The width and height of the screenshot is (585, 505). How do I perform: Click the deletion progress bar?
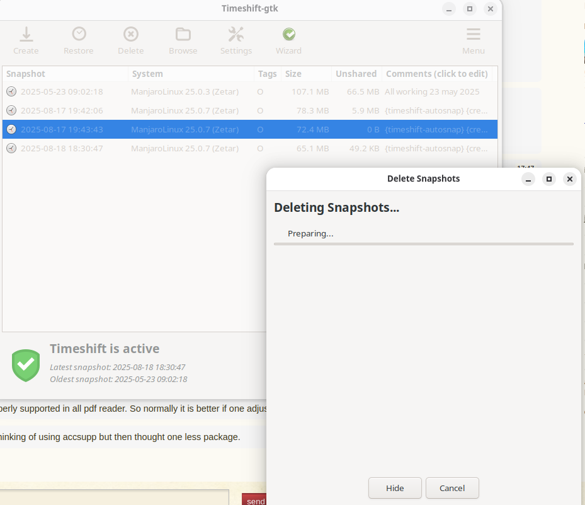click(x=423, y=244)
